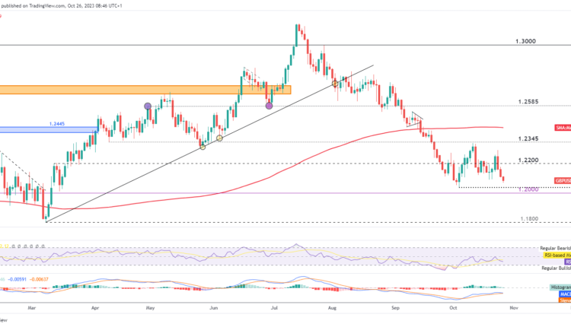Click the red SMA label tag
The height and width of the screenshot is (327, 571).
tap(562, 129)
